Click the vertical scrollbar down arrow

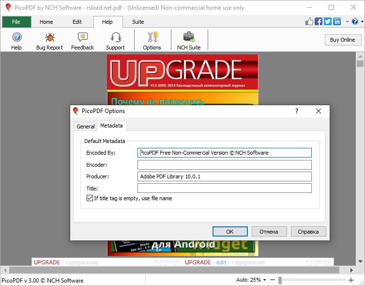(360, 262)
